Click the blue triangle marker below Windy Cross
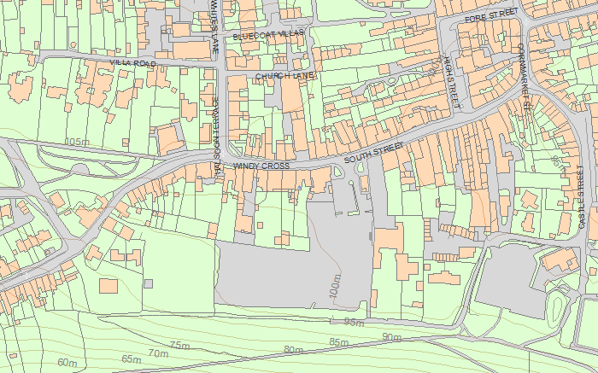This screenshot has width=598, height=373. coord(300,187)
